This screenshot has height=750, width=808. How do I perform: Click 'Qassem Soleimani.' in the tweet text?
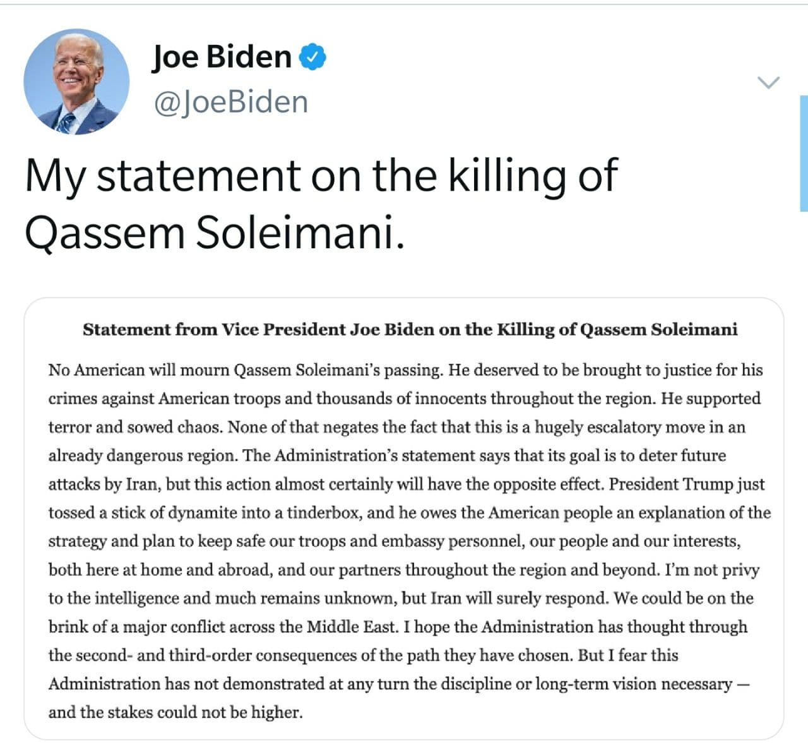click(x=215, y=233)
